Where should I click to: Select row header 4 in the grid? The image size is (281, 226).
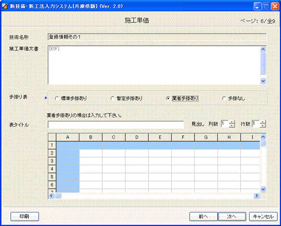pyautogui.click(x=52, y=169)
